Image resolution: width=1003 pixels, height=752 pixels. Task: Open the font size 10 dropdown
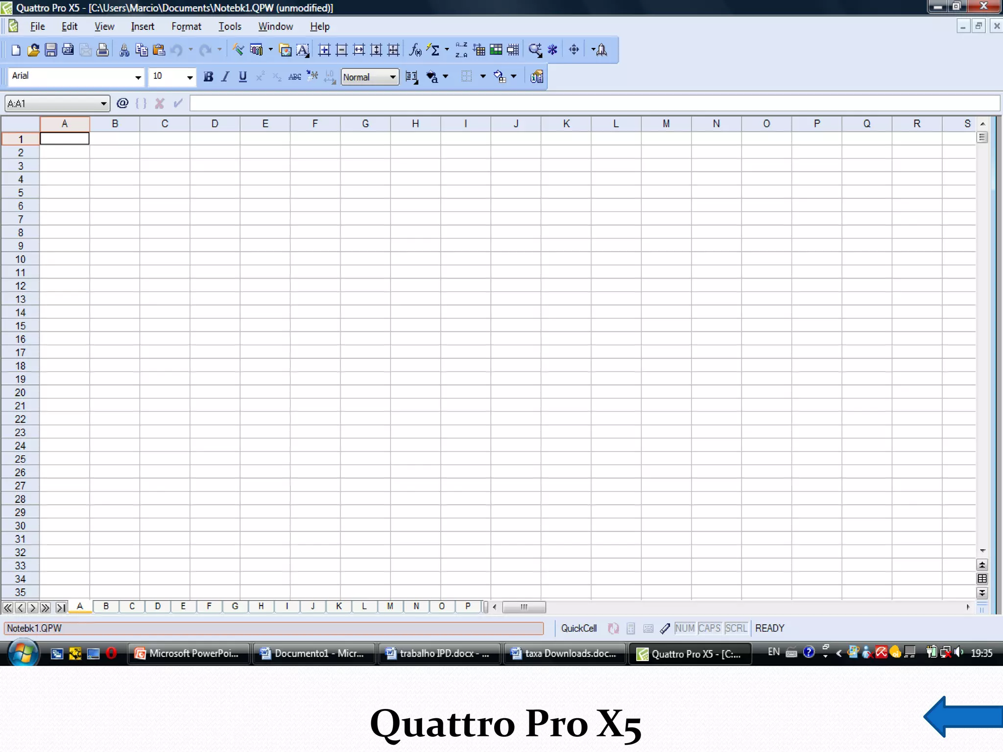pos(190,77)
